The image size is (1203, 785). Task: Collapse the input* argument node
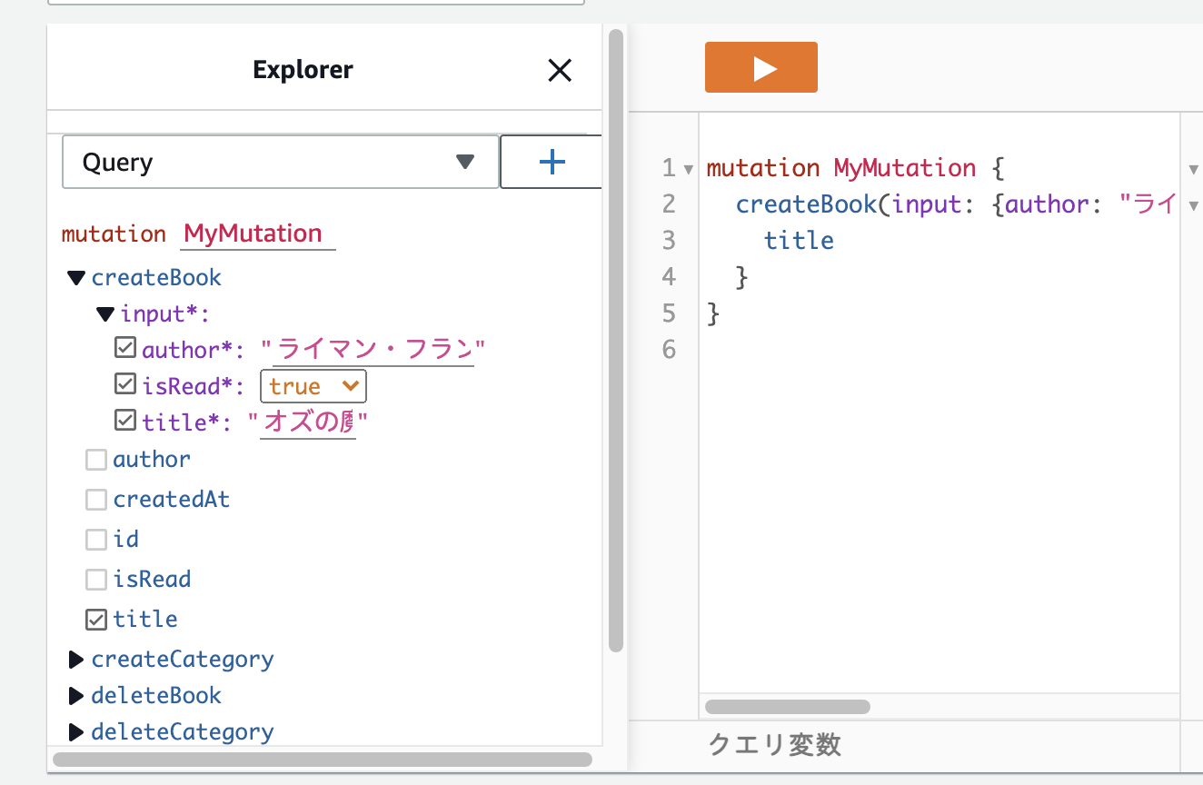(x=105, y=314)
